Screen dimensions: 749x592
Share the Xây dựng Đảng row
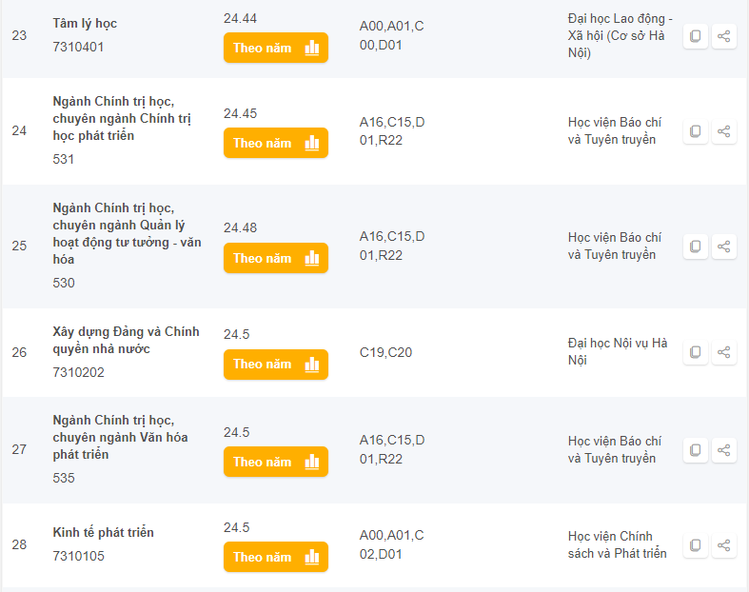724,352
